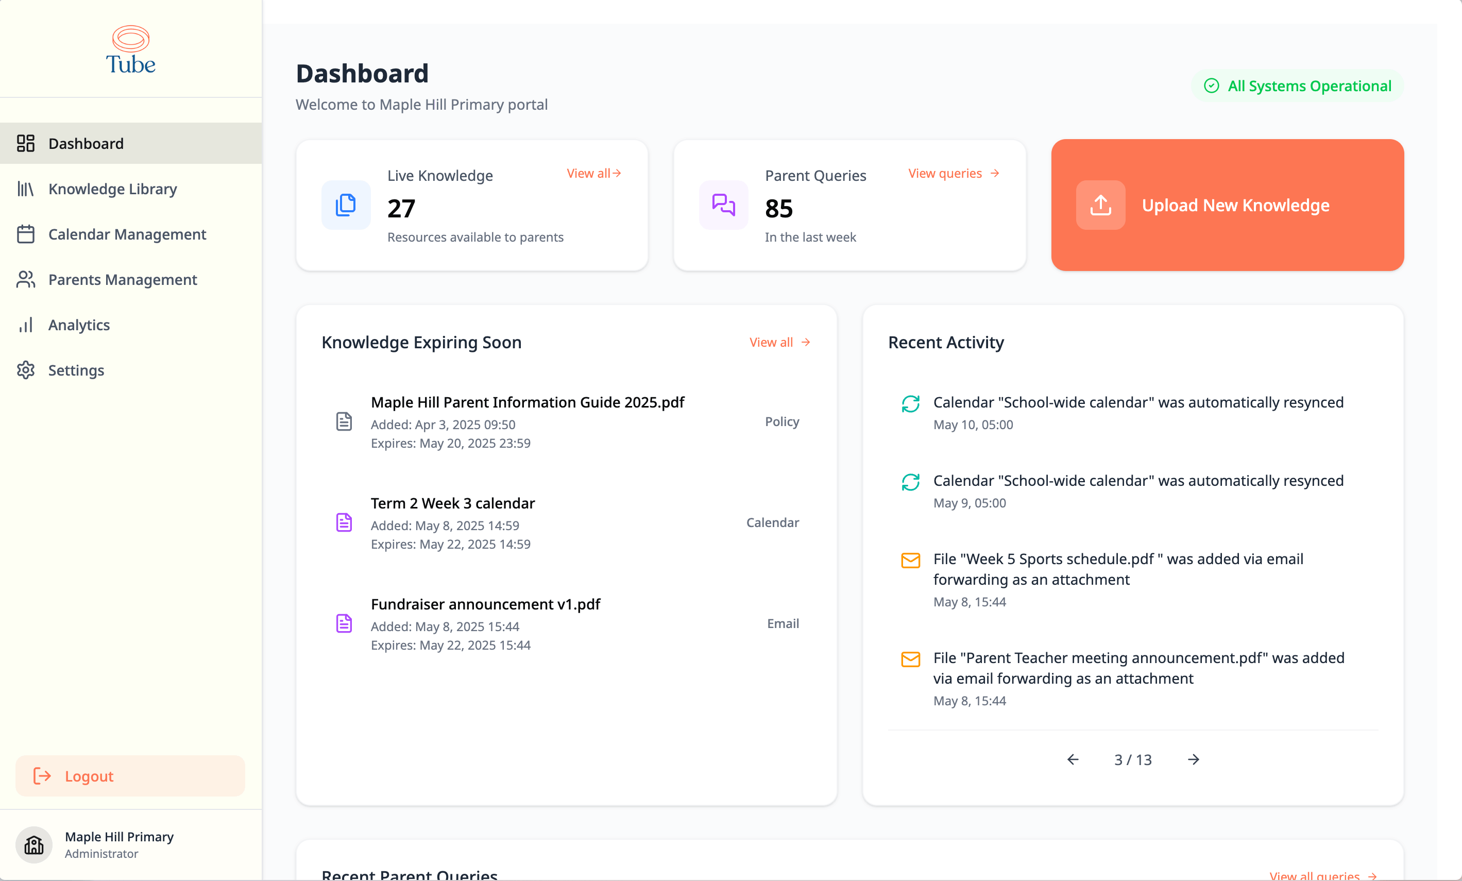Viewport: 1462px width, 881px height.
Task: Select the Dashboard grid icon in sidebar
Action: click(x=26, y=143)
